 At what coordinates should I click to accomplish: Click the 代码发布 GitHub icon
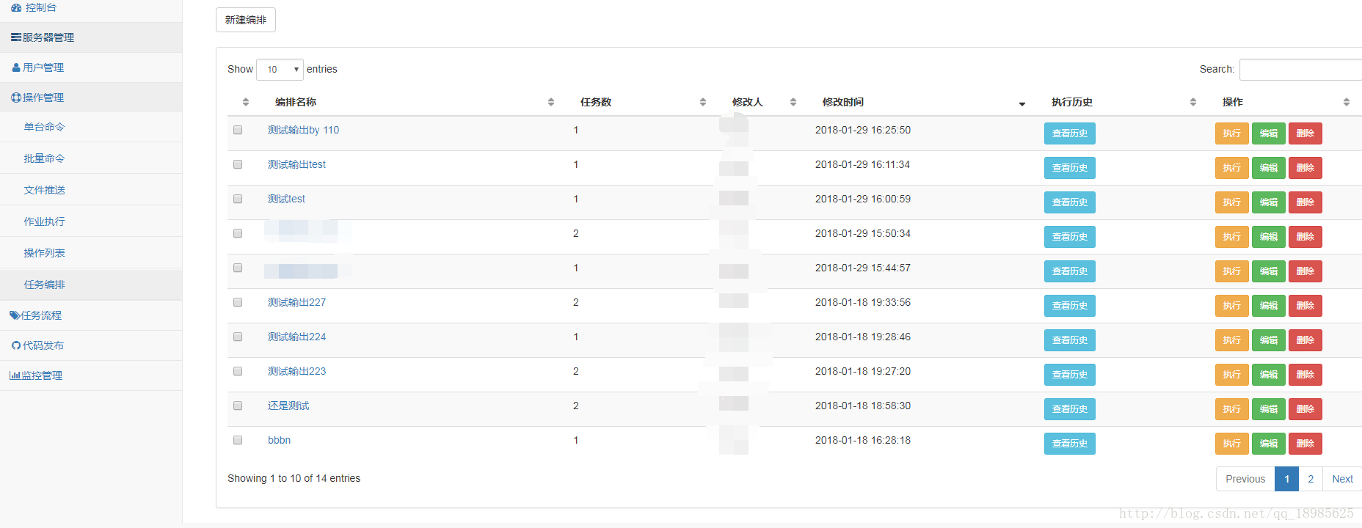(16, 345)
